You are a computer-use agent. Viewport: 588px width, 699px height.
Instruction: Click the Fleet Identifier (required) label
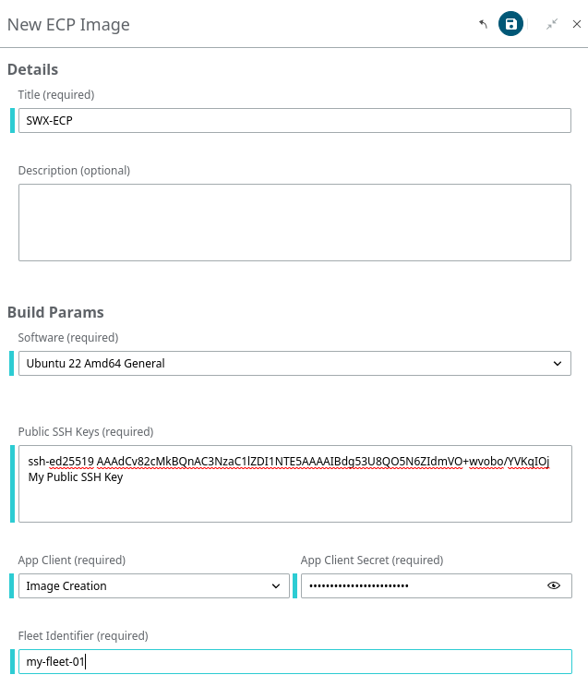click(83, 635)
